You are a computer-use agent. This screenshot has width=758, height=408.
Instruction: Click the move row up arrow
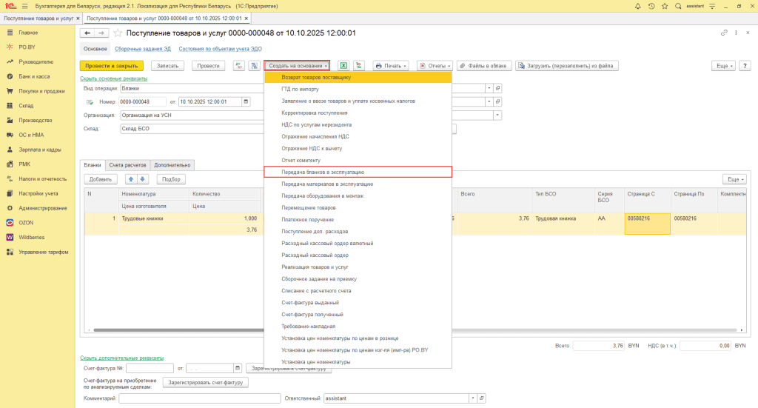click(x=131, y=179)
